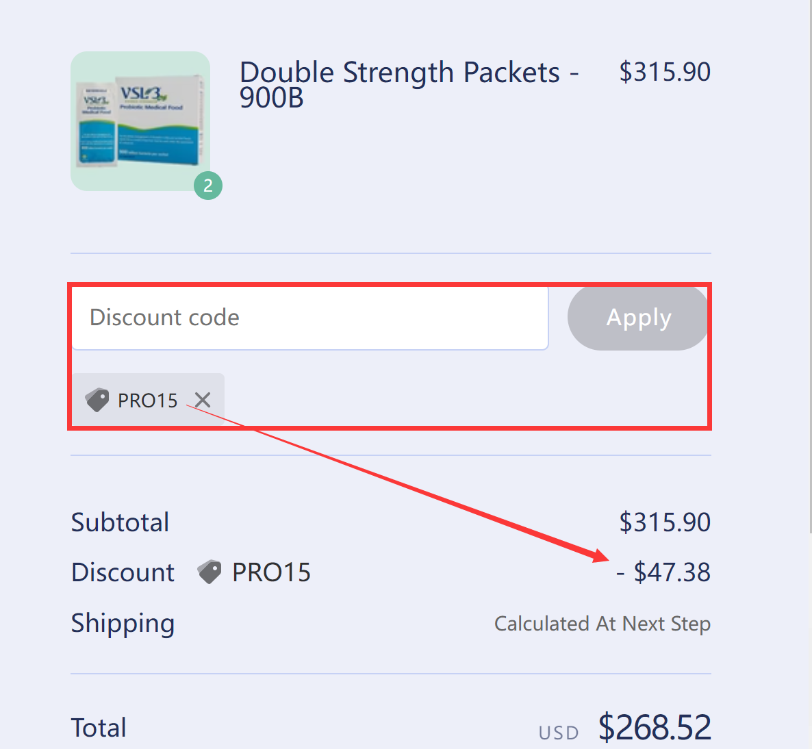Click the PRO15 label next to Discount
This screenshot has width=812, height=749.
point(271,572)
